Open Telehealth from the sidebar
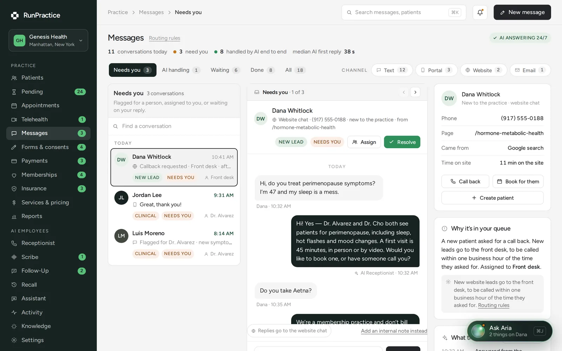 [x=48, y=119]
